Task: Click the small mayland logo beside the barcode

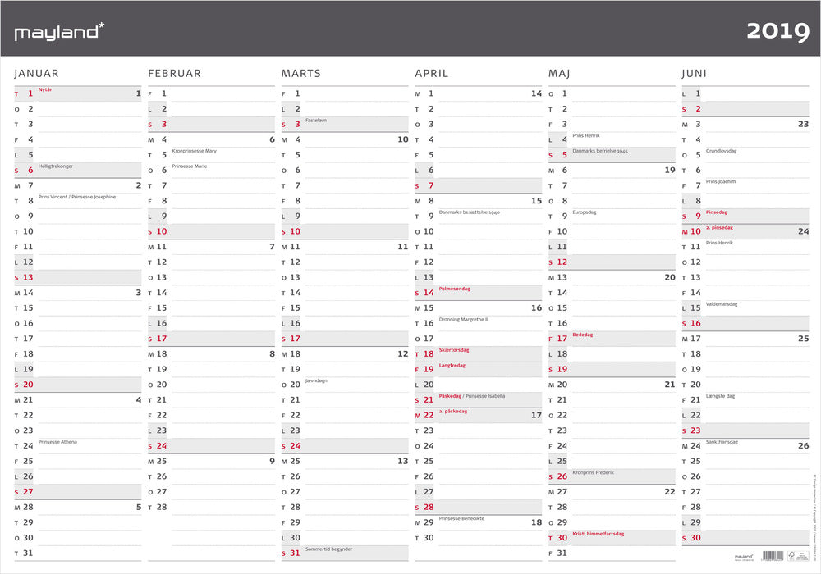Action: click(x=744, y=558)
